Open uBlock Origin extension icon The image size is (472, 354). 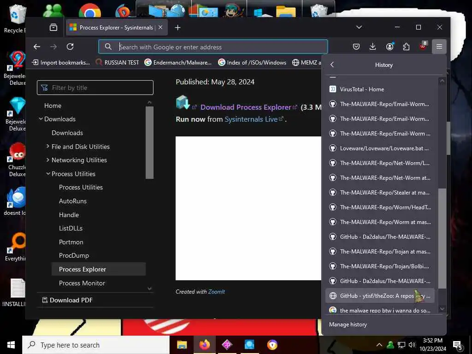tap(423, 47)
